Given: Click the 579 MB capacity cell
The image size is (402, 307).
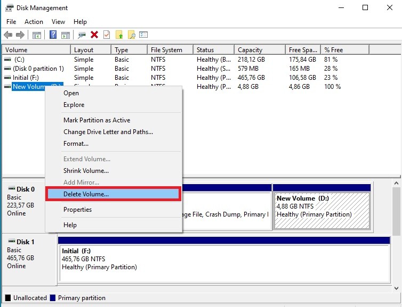Looking at the screenshot, I should coord(248,69).
